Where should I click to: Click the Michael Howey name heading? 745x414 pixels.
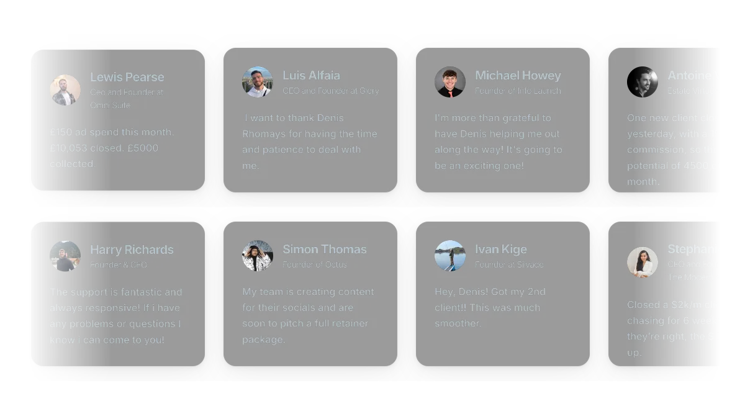(518, 75)
